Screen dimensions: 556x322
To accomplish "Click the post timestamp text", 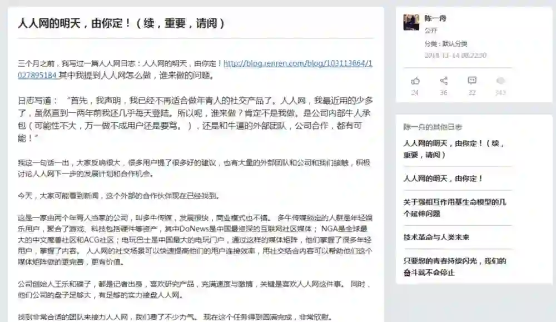I will pyautogui.click(x=455, y=55).
